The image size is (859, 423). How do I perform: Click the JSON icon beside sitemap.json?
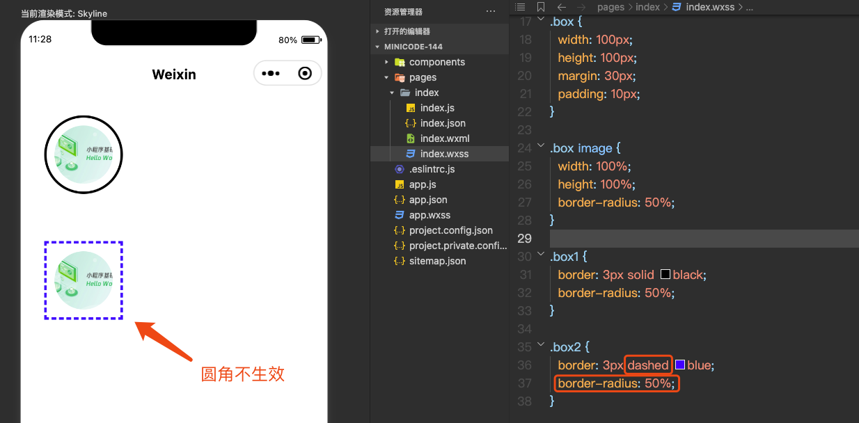pos(400,261)
